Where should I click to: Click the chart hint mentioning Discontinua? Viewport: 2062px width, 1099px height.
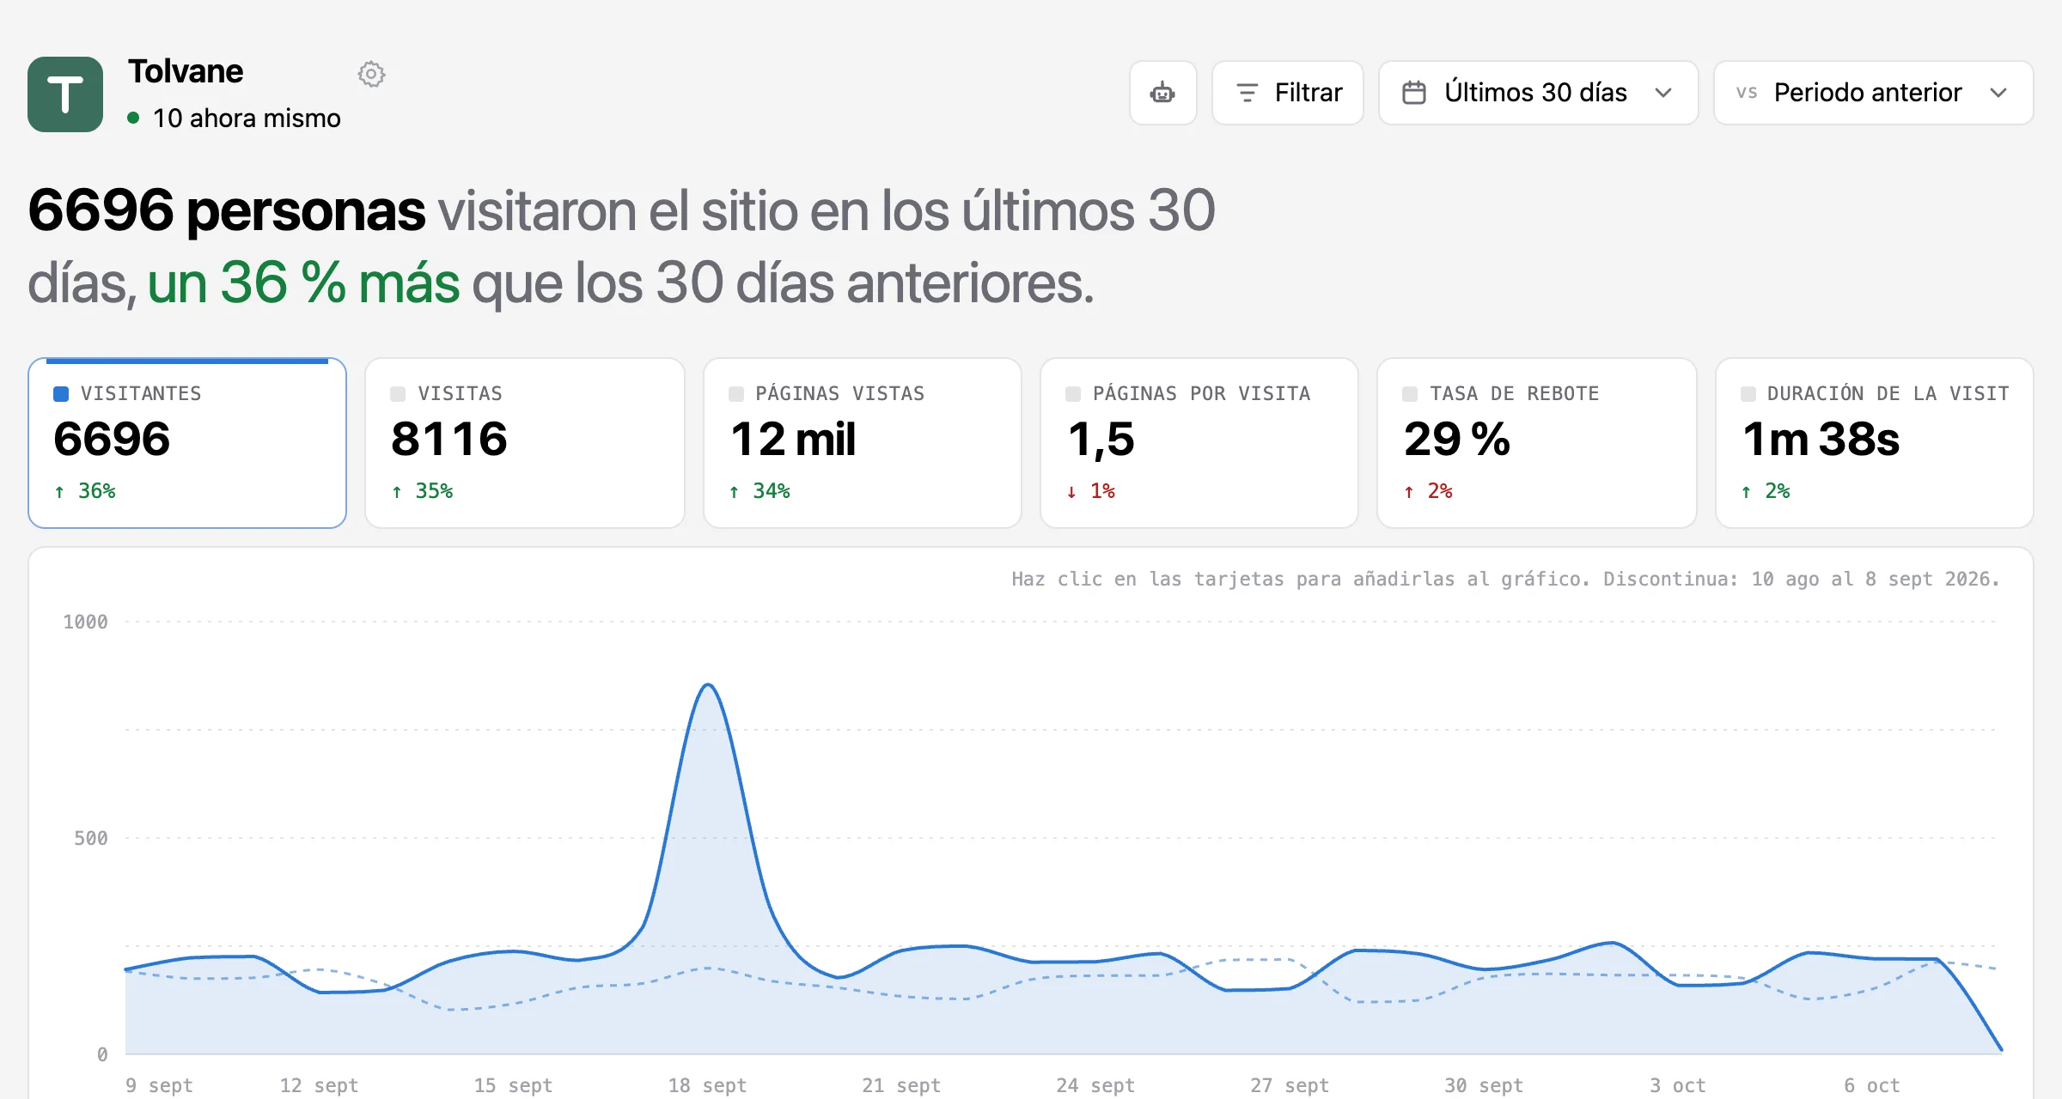click(1505, 579)
